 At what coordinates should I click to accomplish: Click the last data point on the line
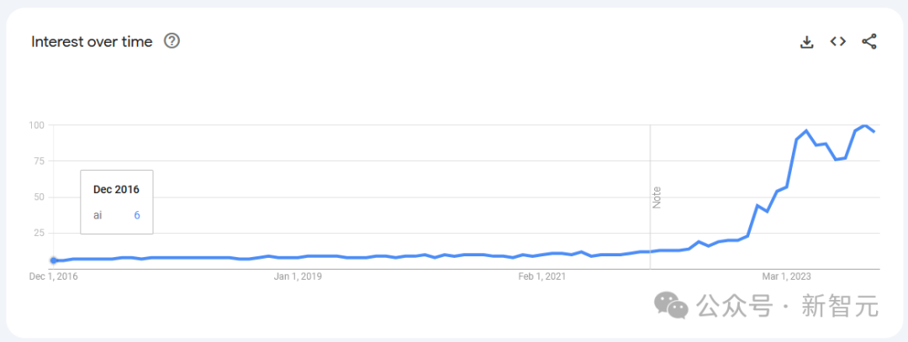(874, 132)
